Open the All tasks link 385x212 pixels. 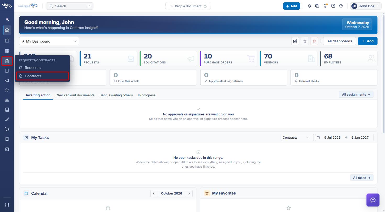pyautogui.click(x=362, y=178)
